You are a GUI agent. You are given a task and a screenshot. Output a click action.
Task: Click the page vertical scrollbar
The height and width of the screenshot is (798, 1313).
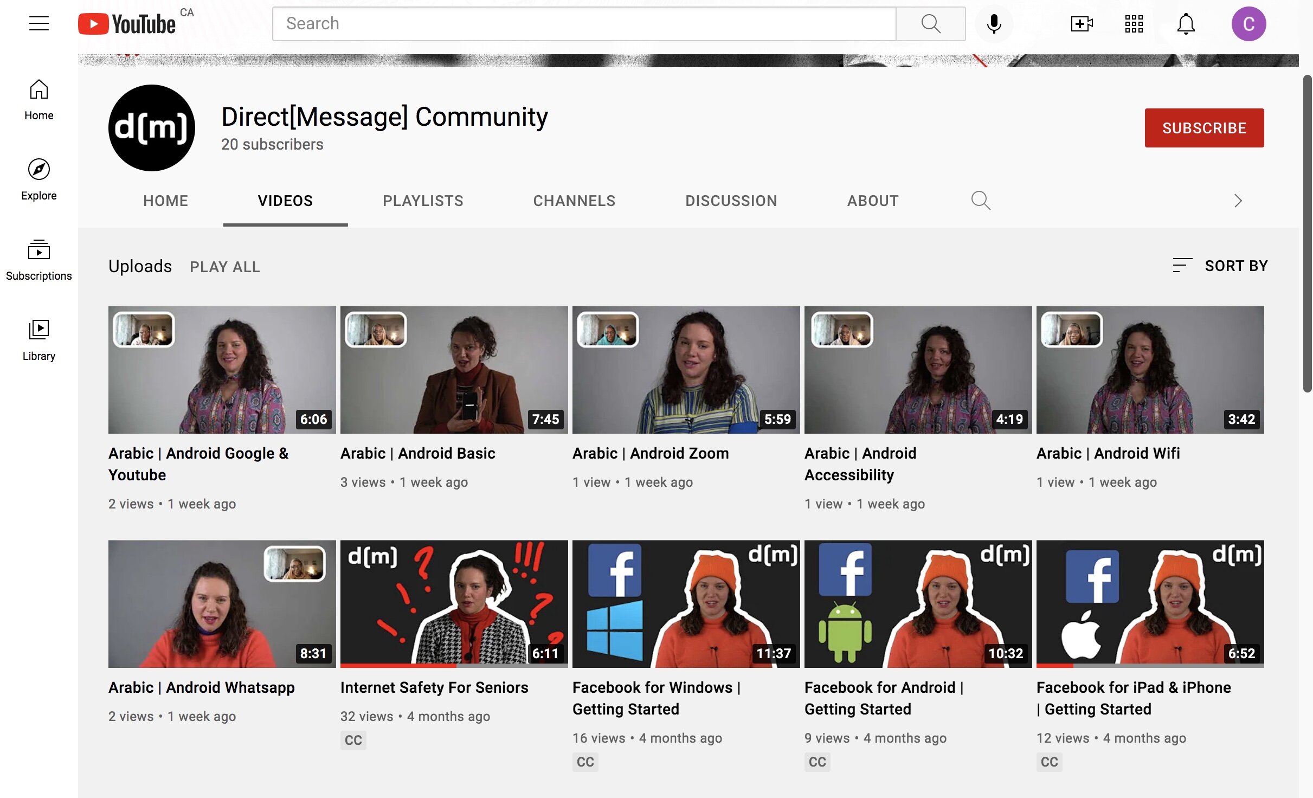tap(1307, 233)
